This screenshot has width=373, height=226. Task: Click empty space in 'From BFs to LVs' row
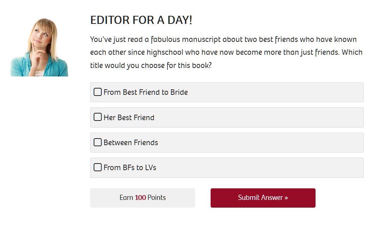point(260,168)
